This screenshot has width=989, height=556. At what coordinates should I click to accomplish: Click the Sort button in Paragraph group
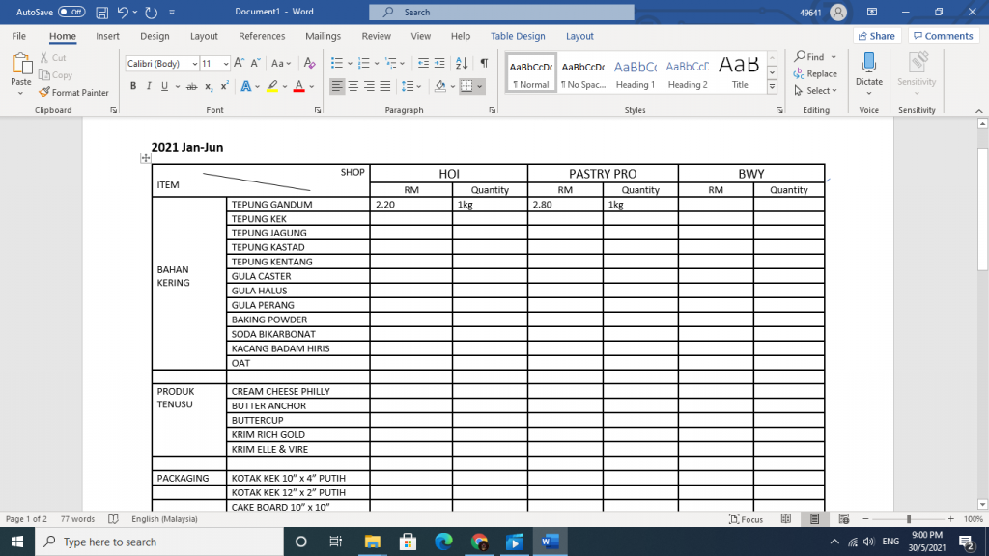tap(464, 63)
